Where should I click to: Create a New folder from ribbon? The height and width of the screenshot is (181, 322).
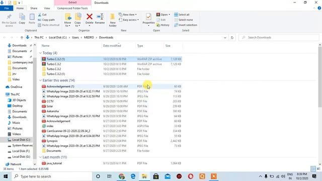coord(113,20)
